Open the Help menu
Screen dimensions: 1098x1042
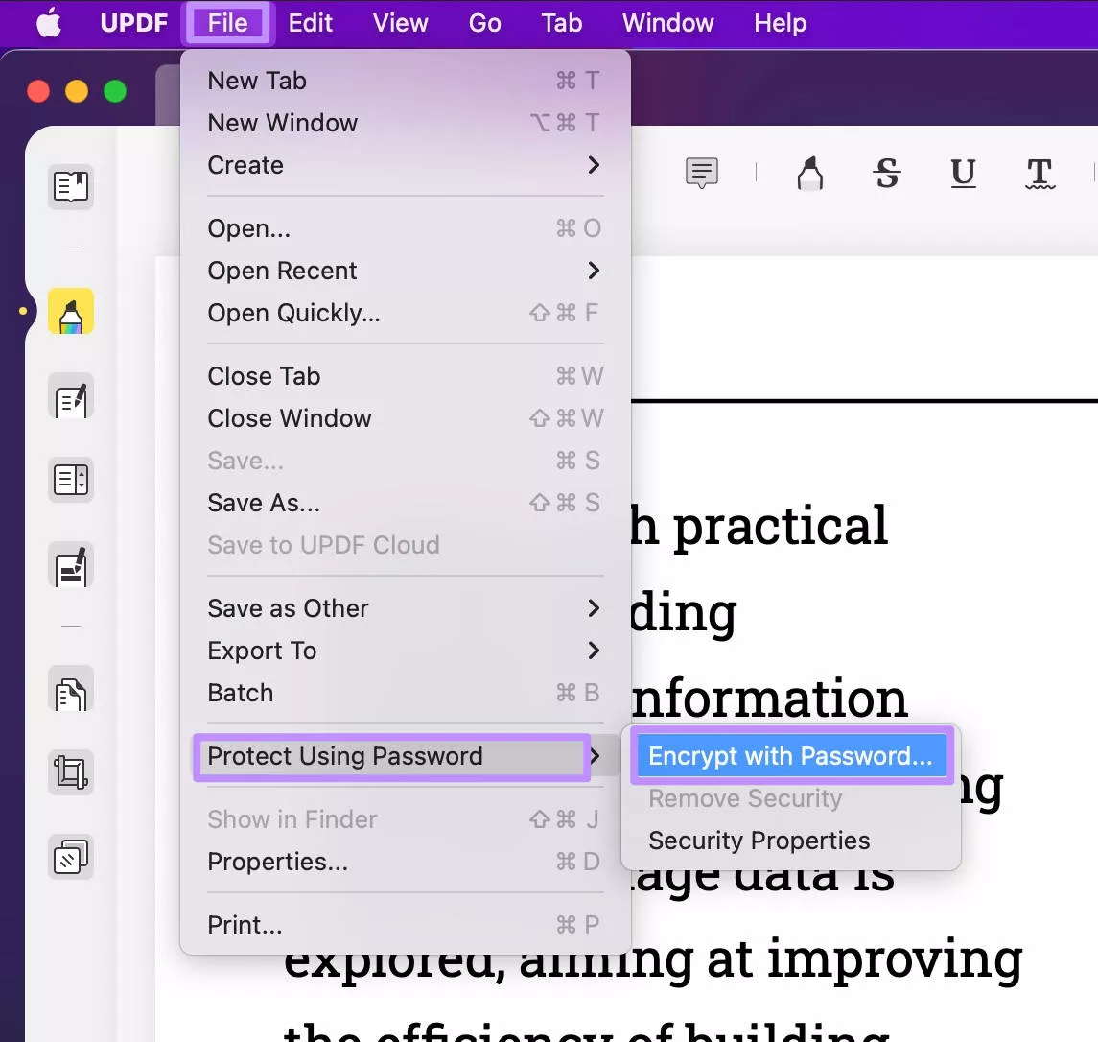[x=780, y=23]
